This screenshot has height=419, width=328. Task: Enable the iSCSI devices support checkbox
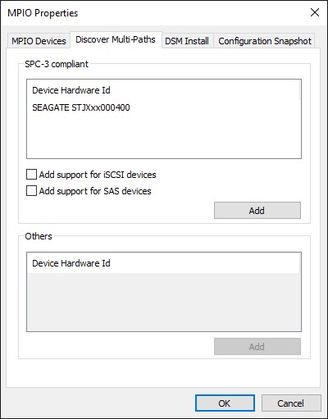31,175
